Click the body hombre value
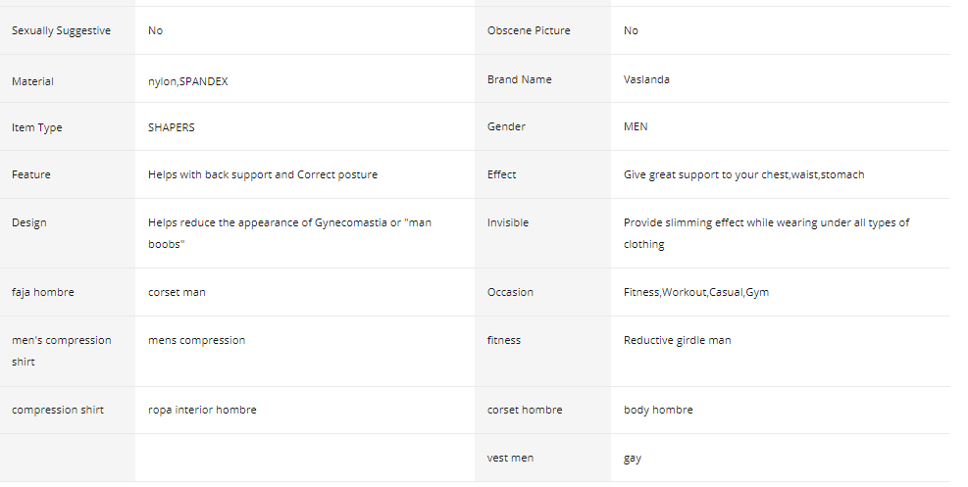The height and width of the screenshot is (487, 968). coord(658,410)
